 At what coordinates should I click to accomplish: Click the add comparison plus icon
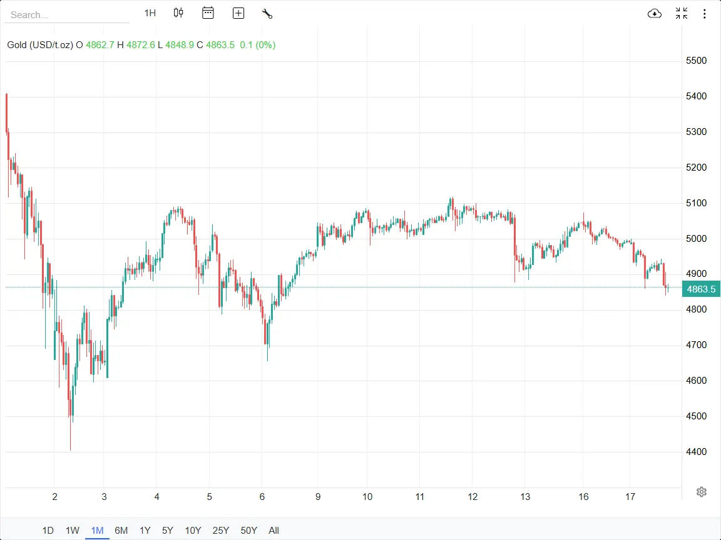coord(238,13)
